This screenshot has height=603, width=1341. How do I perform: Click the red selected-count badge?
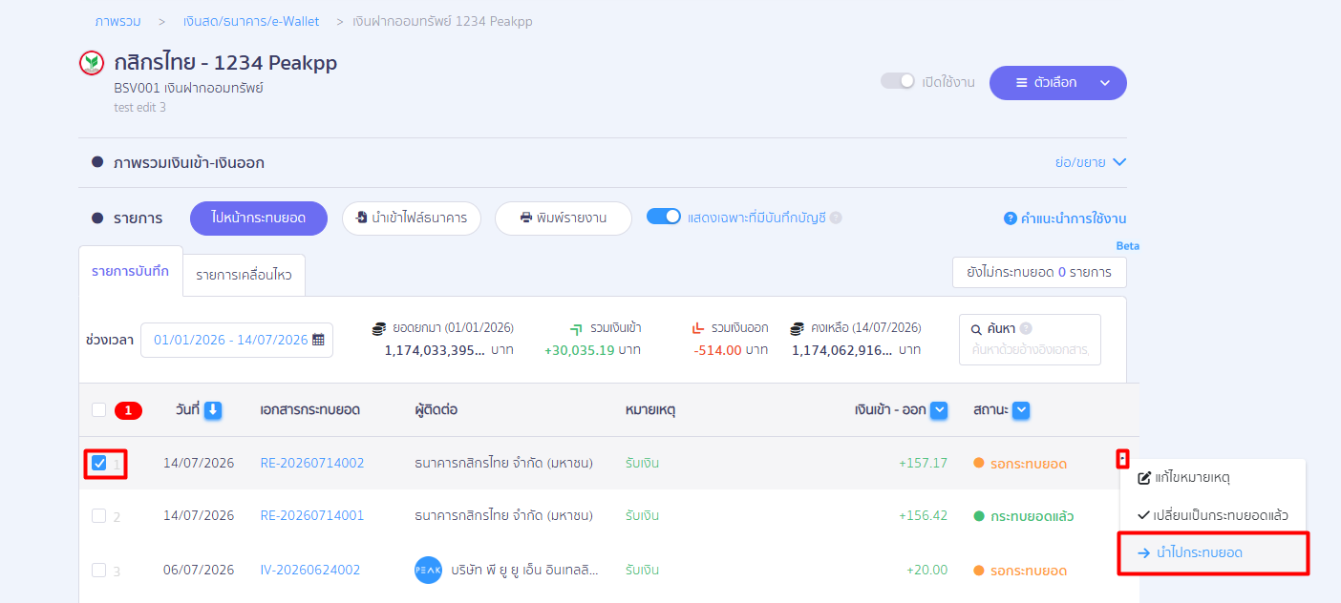128,410
